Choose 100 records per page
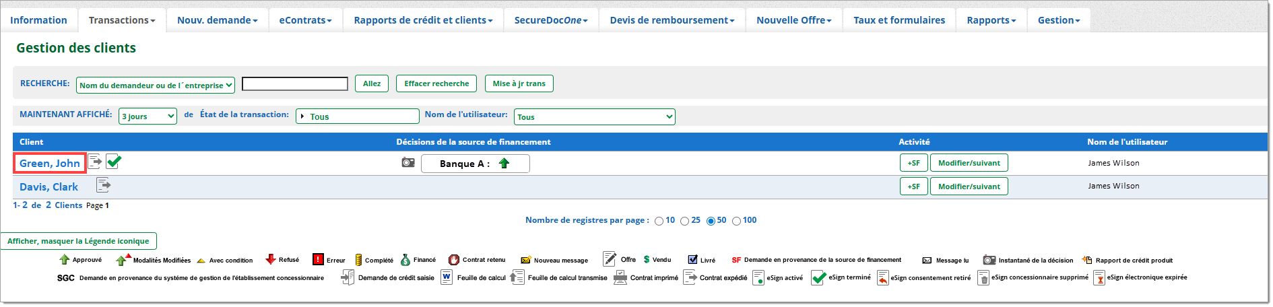Viewport: 1273px width, 307px height. pos(736,221)
